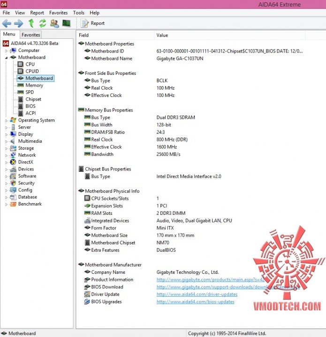
Task: Open the aida64.com bios-updates link
Action: (x=195, y=302)
